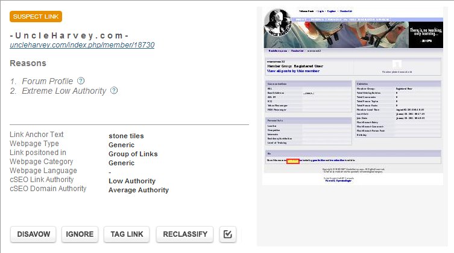Viewport: 454px width, 253px height.
Task: Click the Tag Link button
Action: coord(127,234)
